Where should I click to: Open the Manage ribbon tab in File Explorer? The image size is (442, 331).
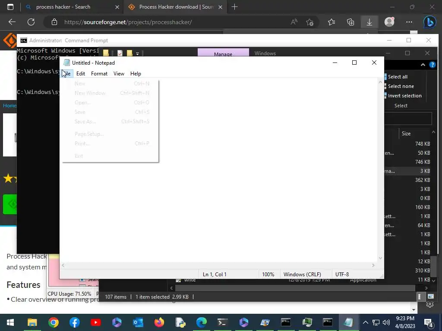(x=223, y=53)
